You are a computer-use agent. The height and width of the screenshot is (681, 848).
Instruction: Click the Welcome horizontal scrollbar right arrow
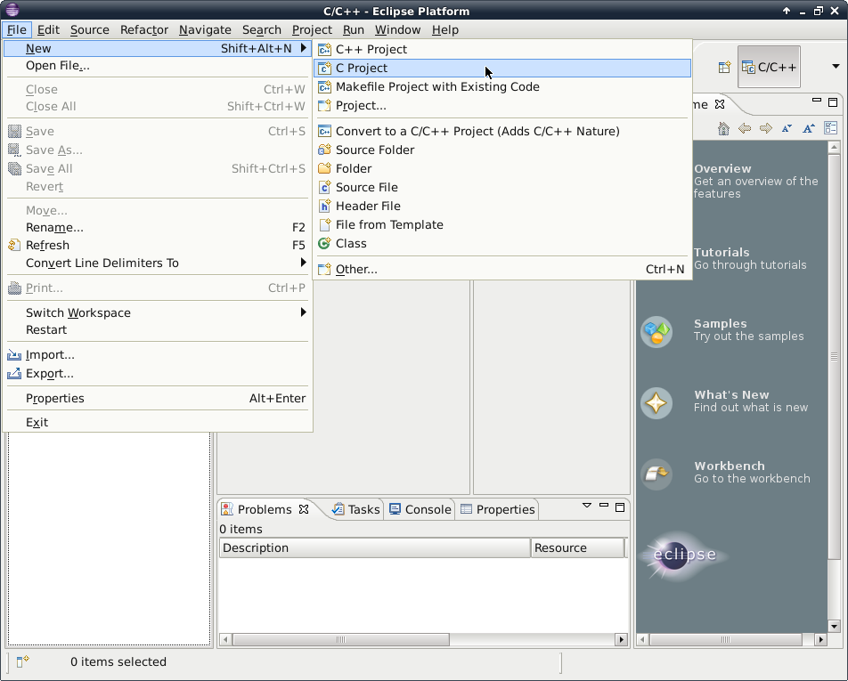pos(820,639)
